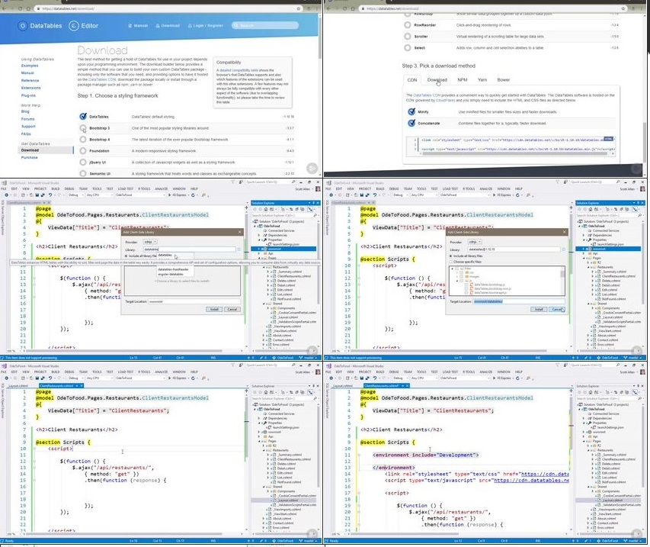Open the CloudFlare link in the CDN description
650x547 pixels.
(445, 100)
